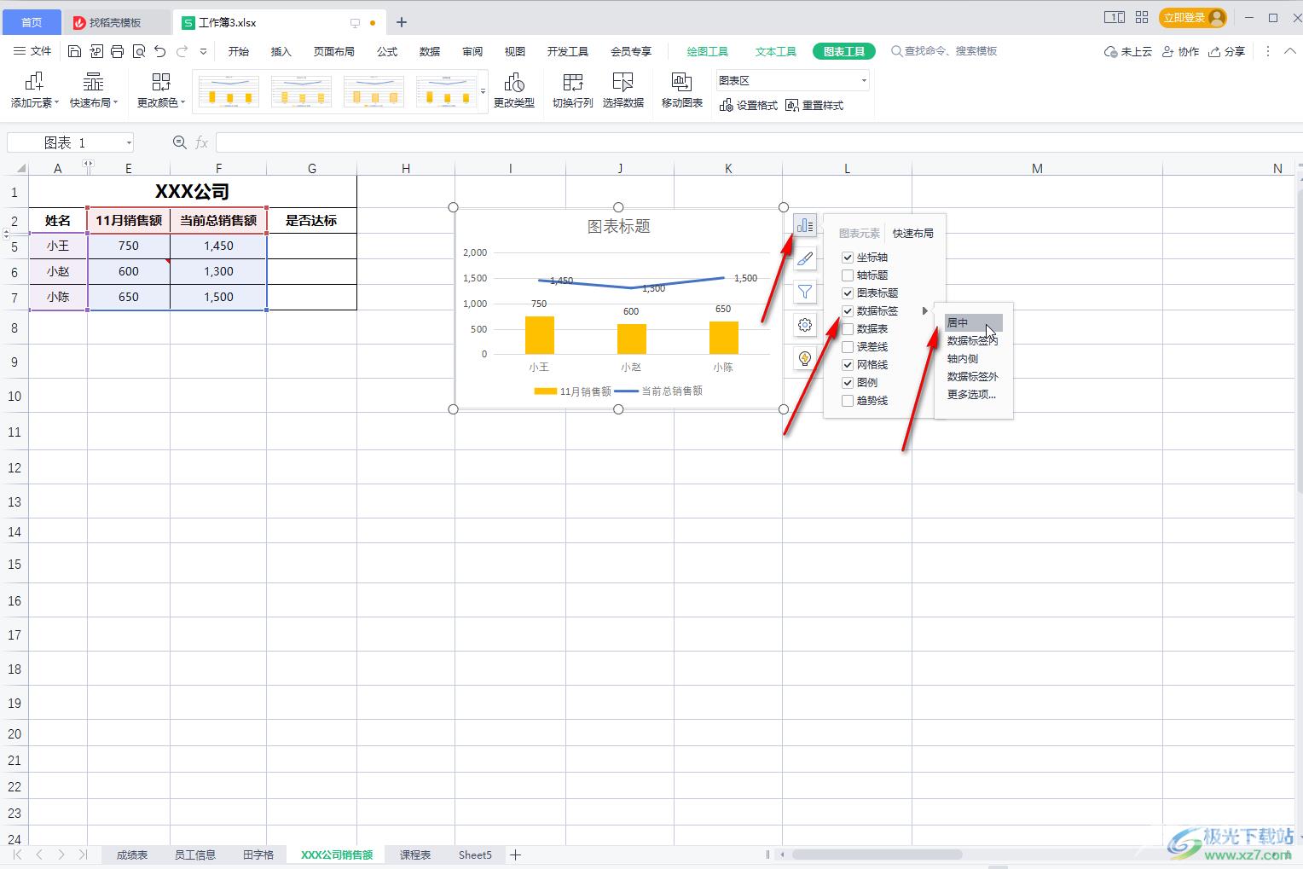The width and height of the screenshot is (1303, 869).
Task: Click the chart settings gear icon
Action: click(805, 325)
